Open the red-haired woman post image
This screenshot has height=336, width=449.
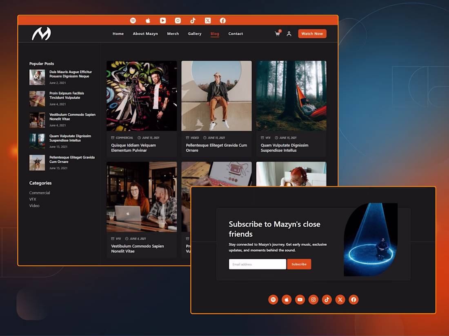coord(291,174)
